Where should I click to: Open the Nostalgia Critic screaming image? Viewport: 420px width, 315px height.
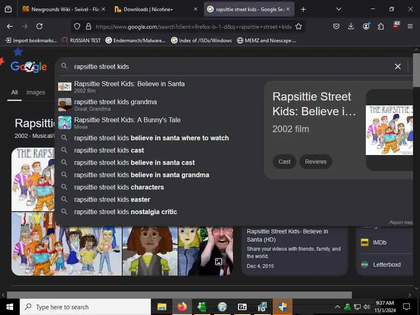[x=206, y=251]
